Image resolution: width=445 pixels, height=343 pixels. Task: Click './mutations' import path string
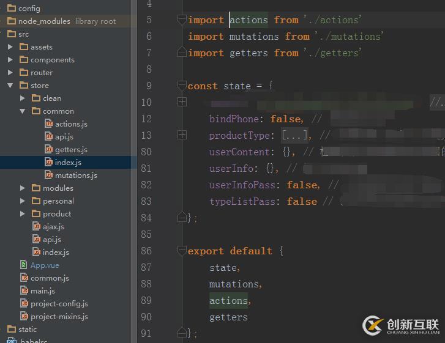[349, 36]
